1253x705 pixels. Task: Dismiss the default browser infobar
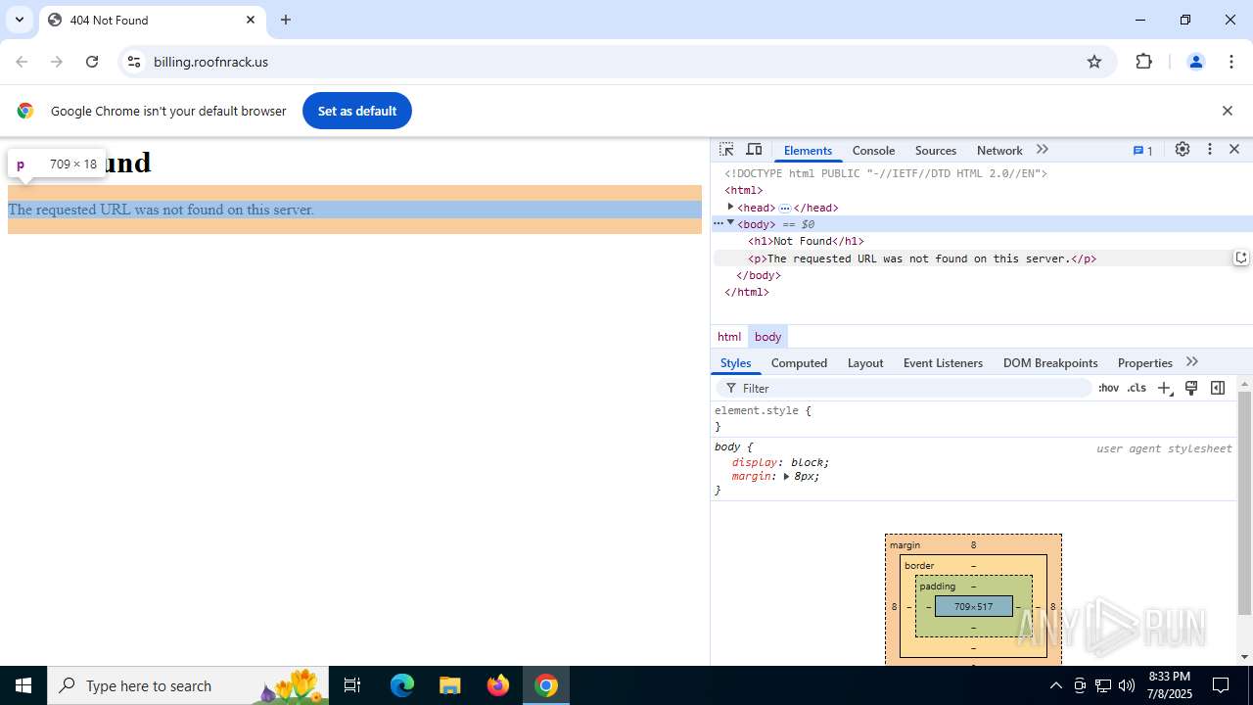coord(1227,111)
